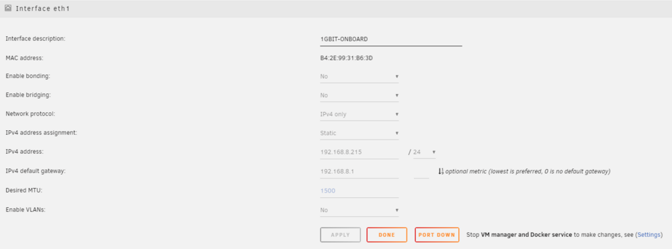672x249 pixels.
Task: Click the gateway metric input field
Action: 421,172
